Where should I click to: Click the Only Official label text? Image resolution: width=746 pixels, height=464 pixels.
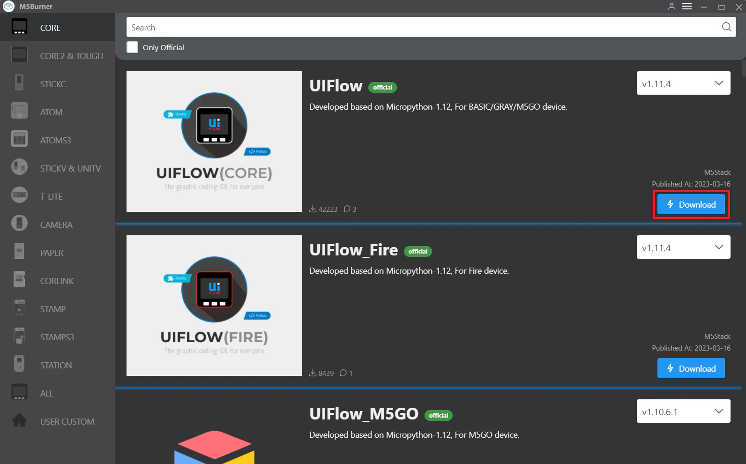coord(164,47)
